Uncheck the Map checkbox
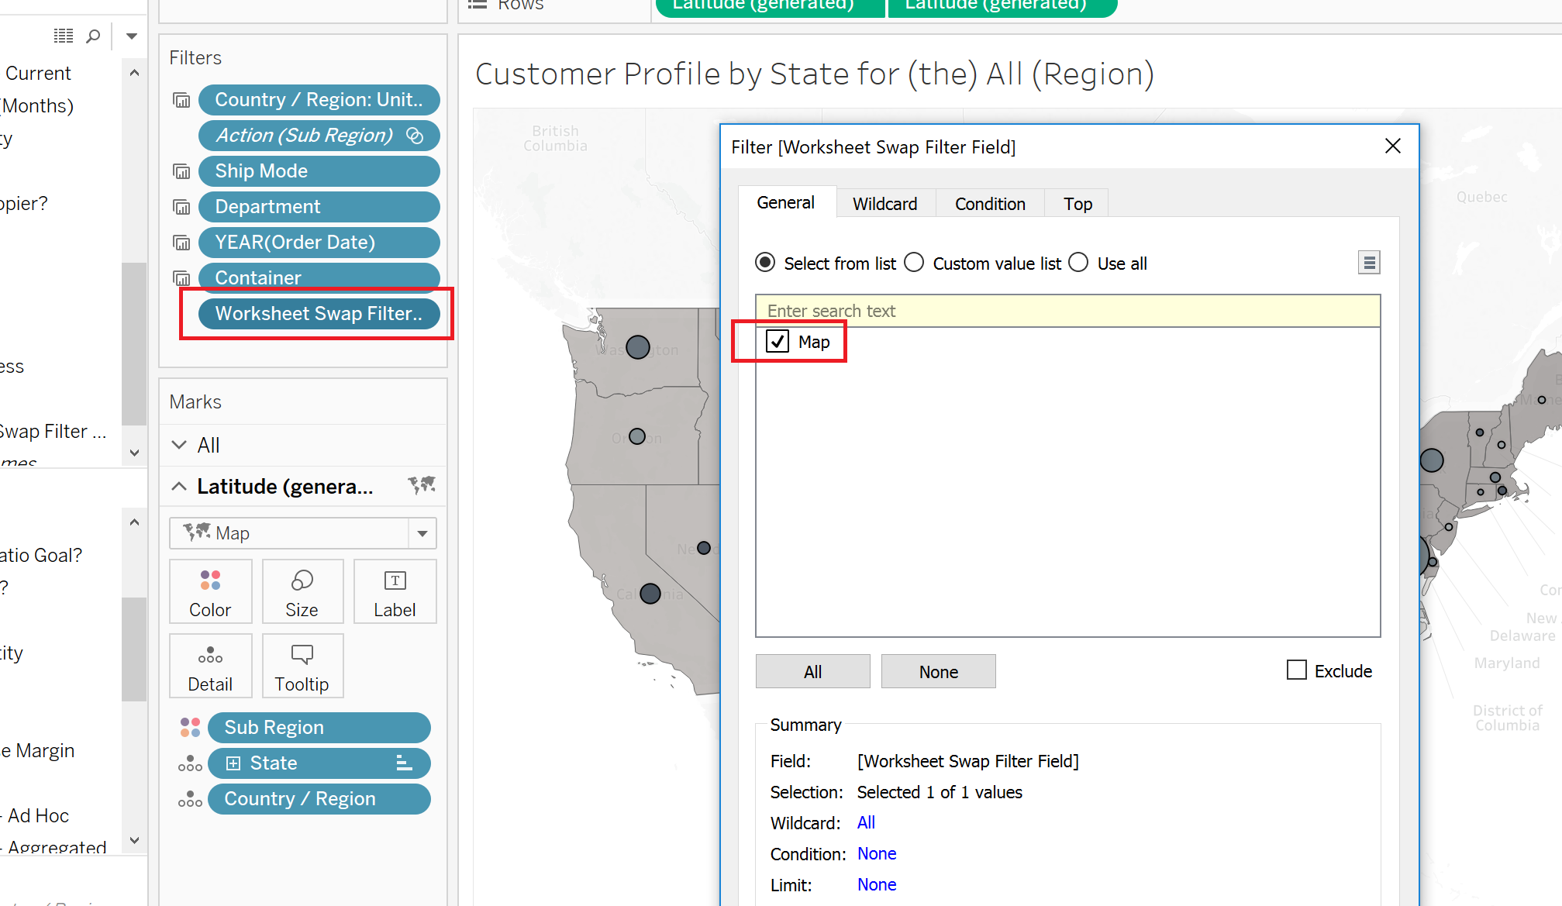1562x906 pixels. (778, 342)
